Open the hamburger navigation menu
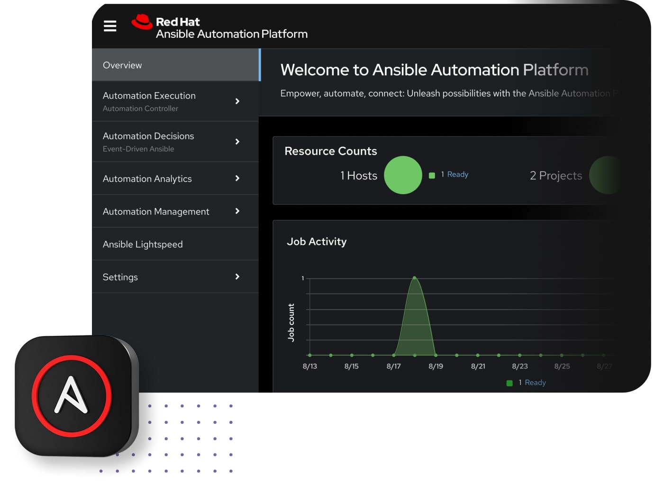The height and width of the screenshot is (491, 655). click(x=109, y=26)
